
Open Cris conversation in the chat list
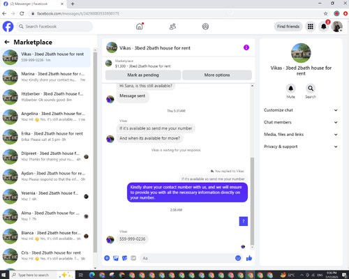(x=45, y=256)
